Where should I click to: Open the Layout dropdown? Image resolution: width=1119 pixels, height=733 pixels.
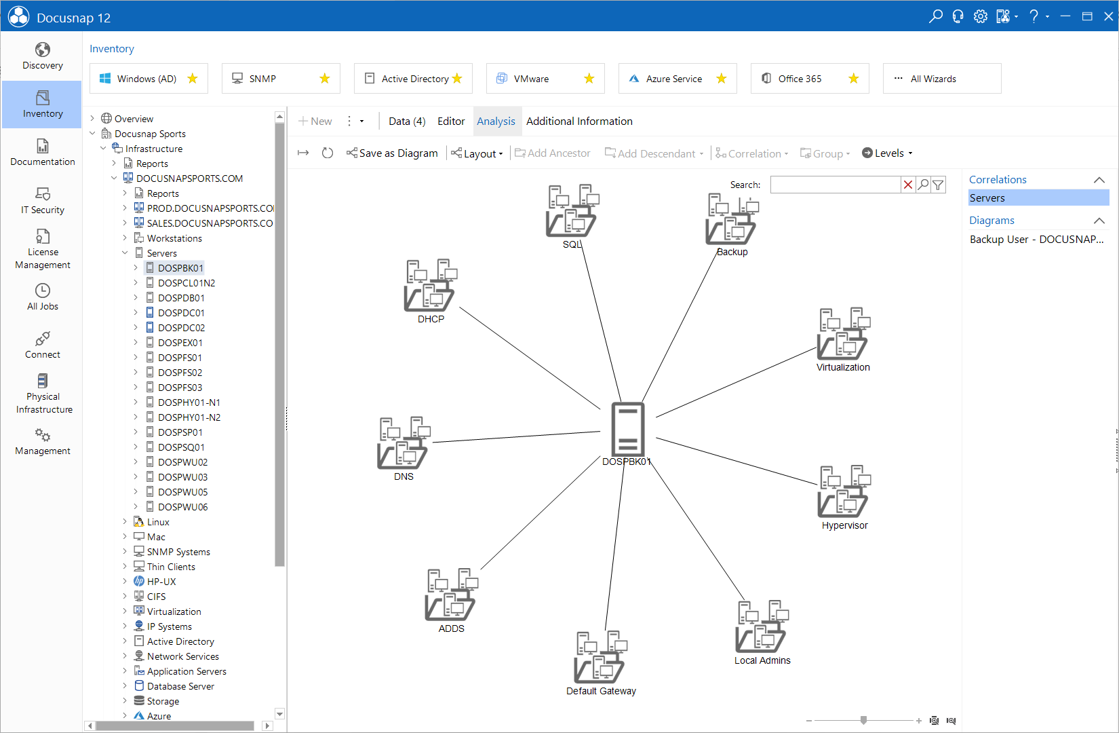click(x=477, y=153)
